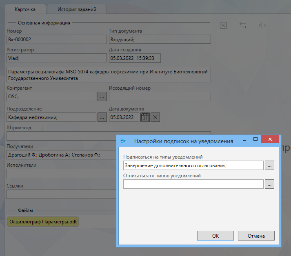The width and height of the screenshot is (291, 256).
Task: Open the Осциллограф Параметры.odt file
Action: tap(43, 222)
